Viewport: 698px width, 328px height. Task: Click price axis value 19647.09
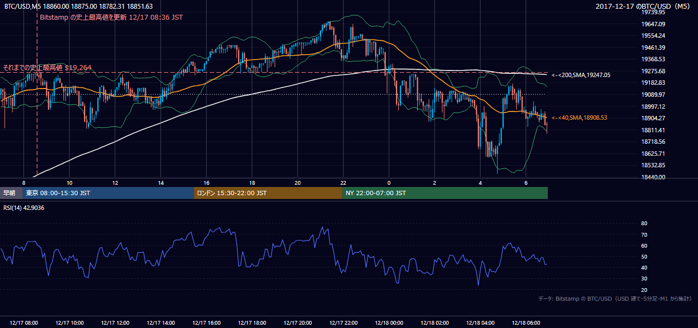[x=653, y=24]
